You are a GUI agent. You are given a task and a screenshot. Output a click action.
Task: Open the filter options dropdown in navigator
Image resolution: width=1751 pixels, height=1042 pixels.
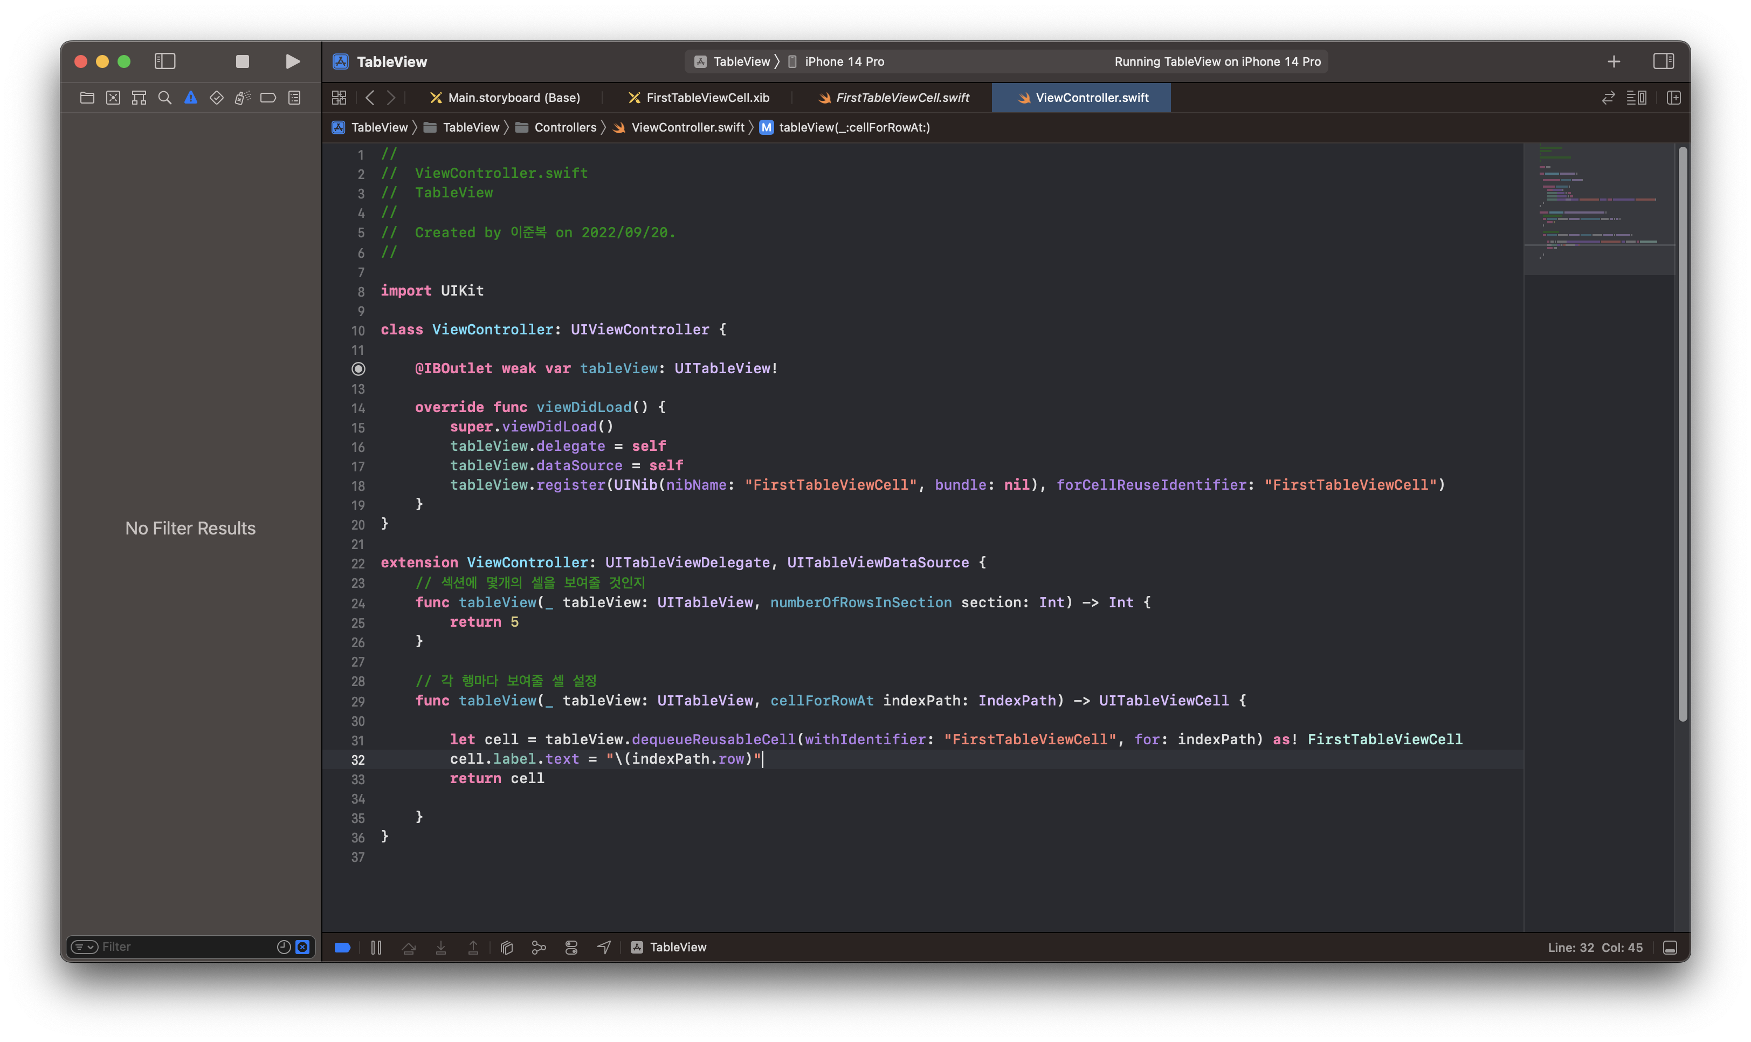[85, 947]
